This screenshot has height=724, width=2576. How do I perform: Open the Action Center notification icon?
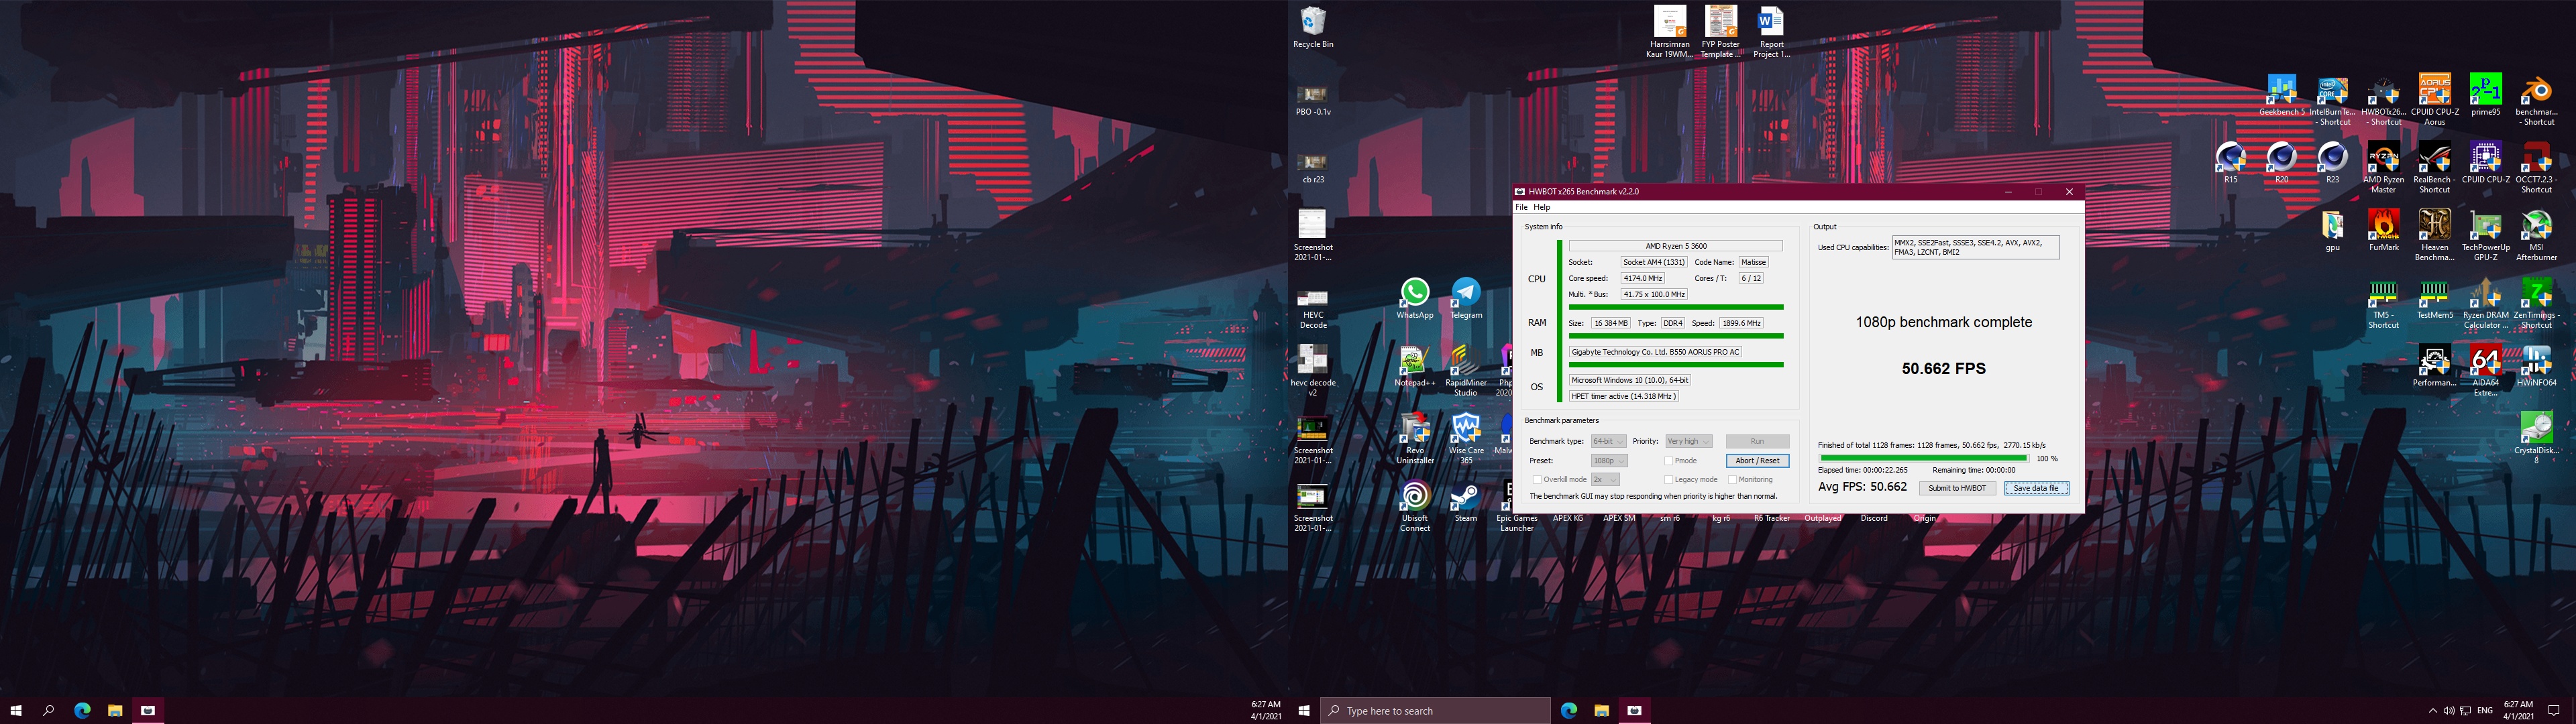2553,711
